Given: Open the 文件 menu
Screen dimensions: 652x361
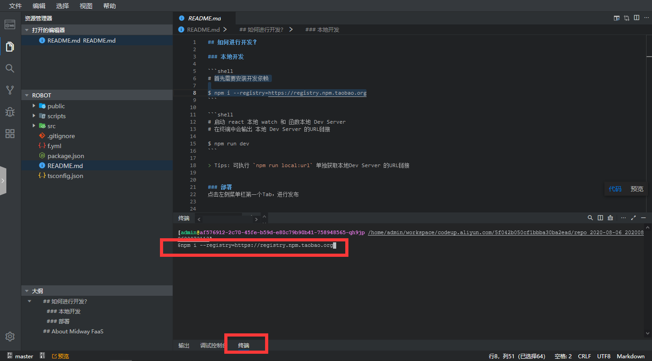Looking at the screenshot, I should coord(15,6).
